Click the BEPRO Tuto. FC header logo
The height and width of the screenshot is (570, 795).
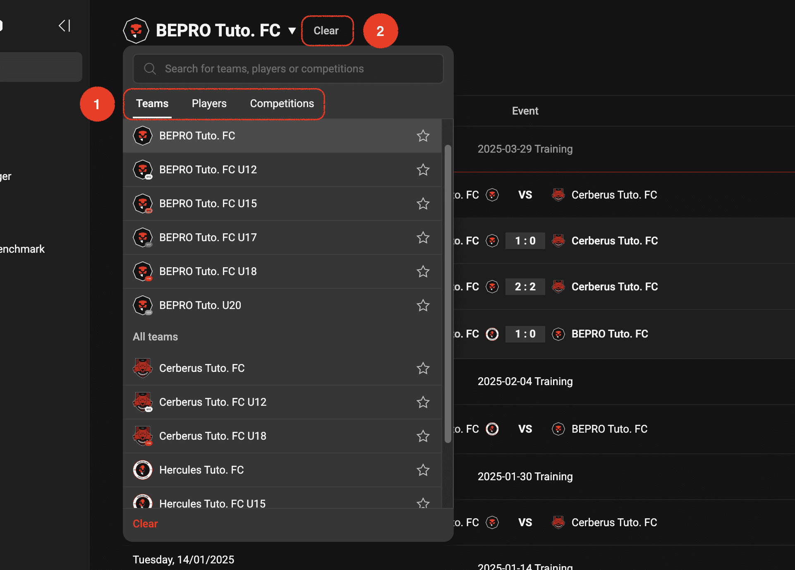coord(136,31)
